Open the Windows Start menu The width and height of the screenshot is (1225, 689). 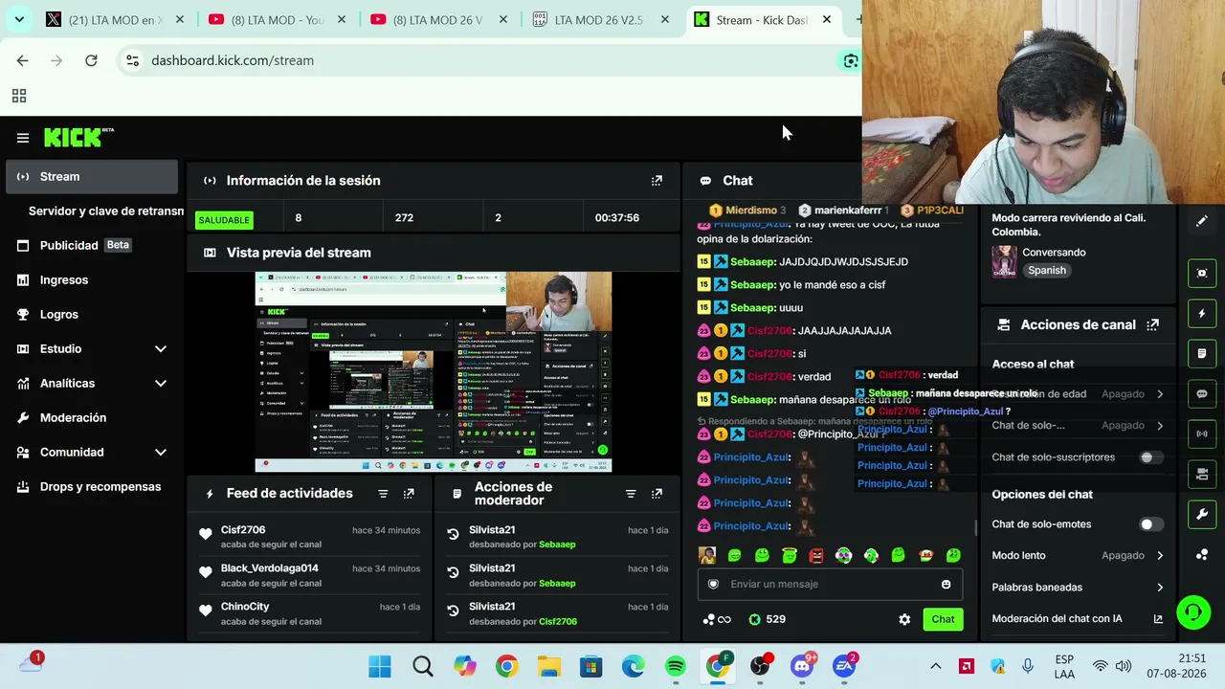(x=380, y=666)
